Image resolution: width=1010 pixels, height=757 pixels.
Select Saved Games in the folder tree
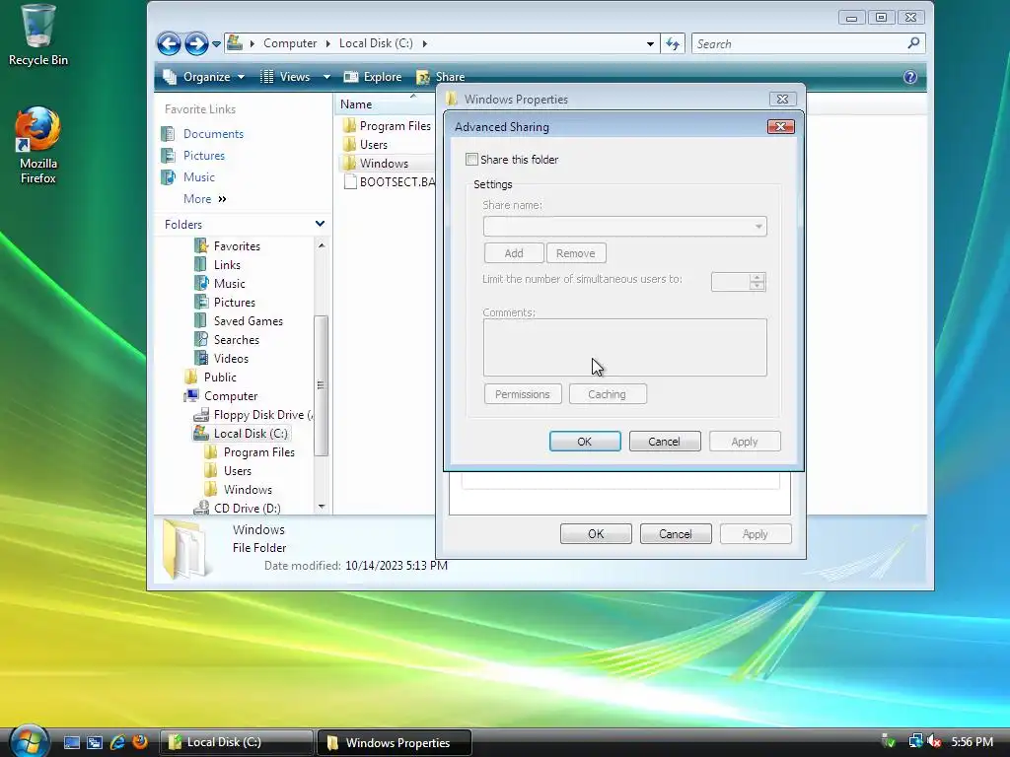[x=239, y=320]
